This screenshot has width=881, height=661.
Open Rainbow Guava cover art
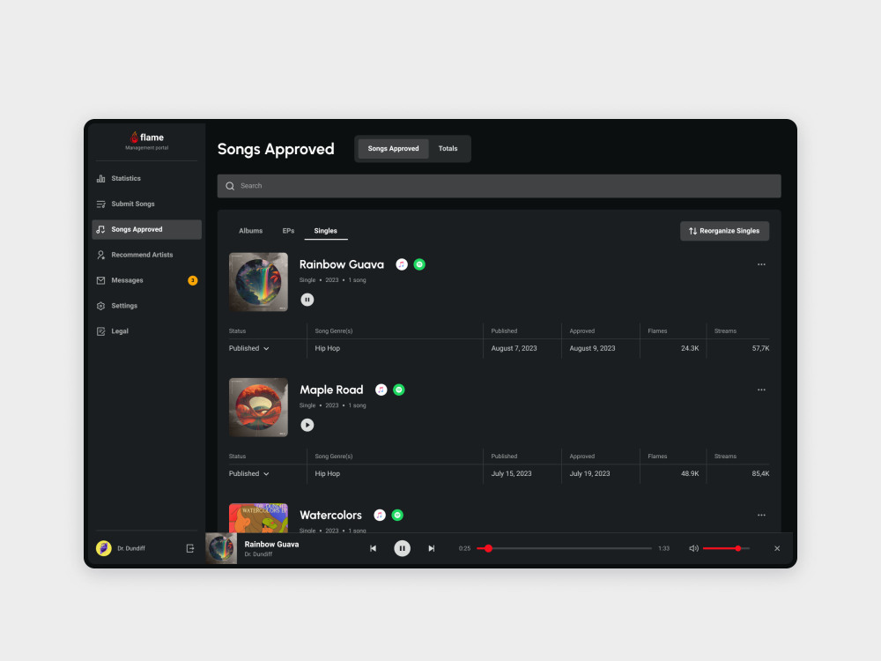[258, 282]
